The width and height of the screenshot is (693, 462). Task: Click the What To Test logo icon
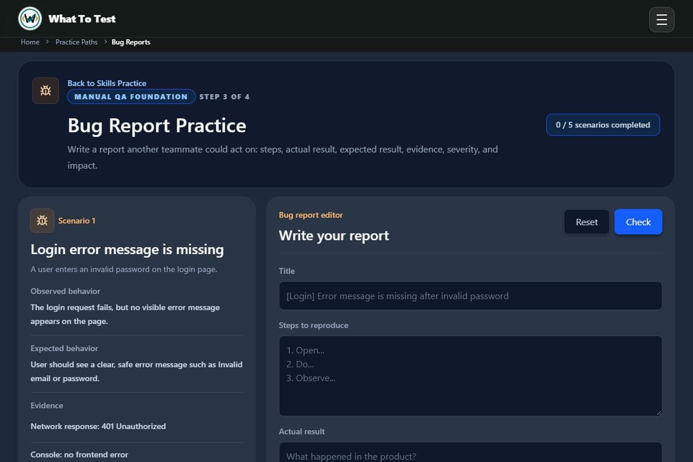click(x=30, y=18)
